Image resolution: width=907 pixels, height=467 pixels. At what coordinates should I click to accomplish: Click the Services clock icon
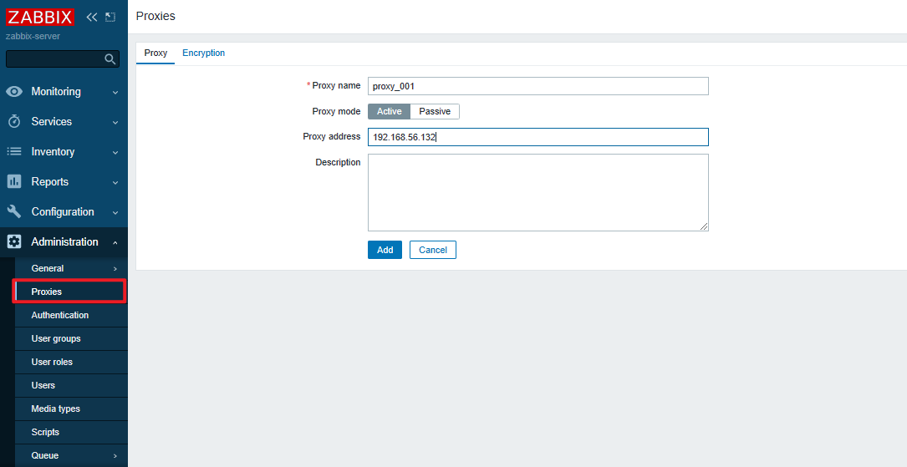tap(14, 122)
